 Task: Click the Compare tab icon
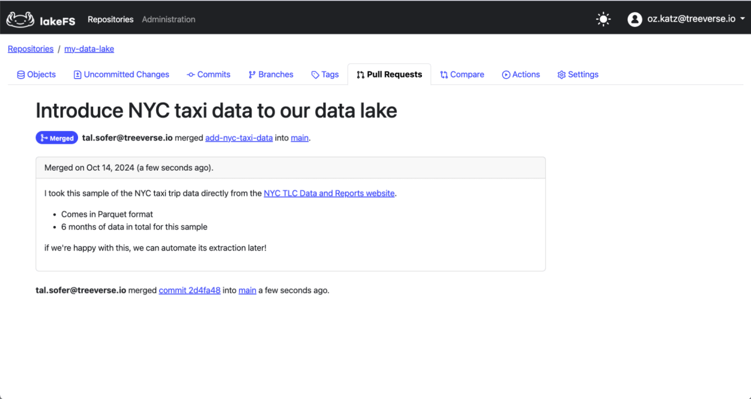(444, 75)
